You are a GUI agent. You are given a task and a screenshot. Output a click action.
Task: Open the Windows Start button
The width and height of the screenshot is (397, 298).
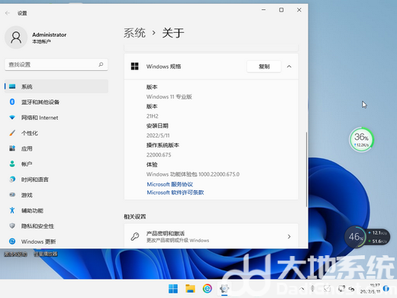pyautogui.click(x=173, y=289)
